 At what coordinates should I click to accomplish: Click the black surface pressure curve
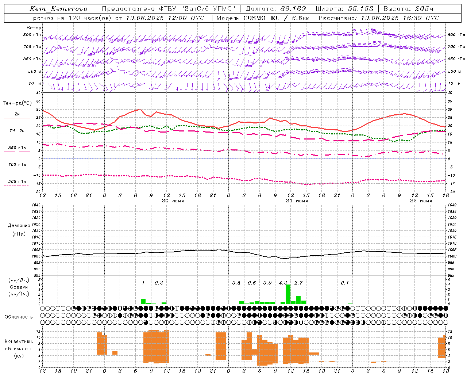pos(244,252)
